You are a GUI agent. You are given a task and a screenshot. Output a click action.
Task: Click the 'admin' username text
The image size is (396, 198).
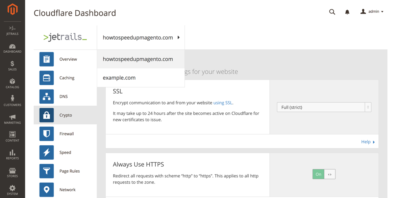click(374, 11)
